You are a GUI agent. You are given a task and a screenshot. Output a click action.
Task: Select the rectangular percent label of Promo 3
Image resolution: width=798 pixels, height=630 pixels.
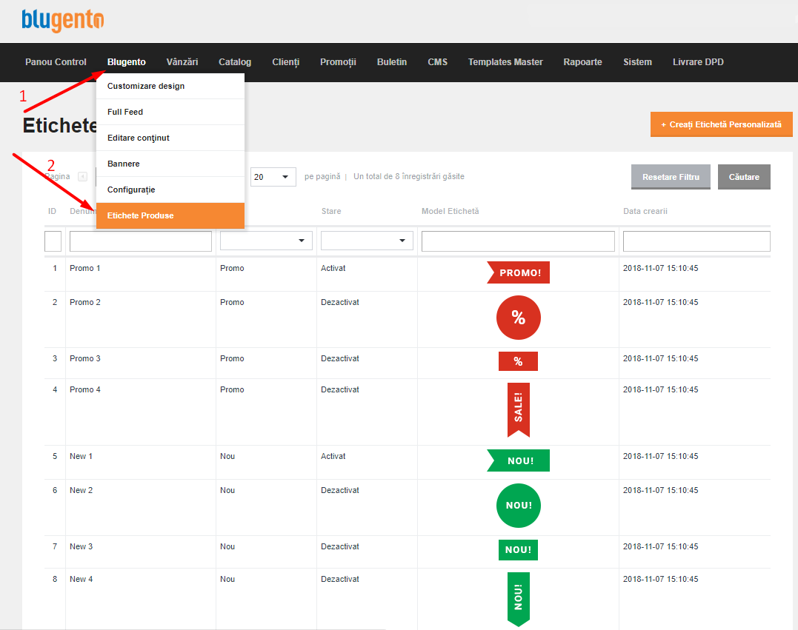pos(518,361)
